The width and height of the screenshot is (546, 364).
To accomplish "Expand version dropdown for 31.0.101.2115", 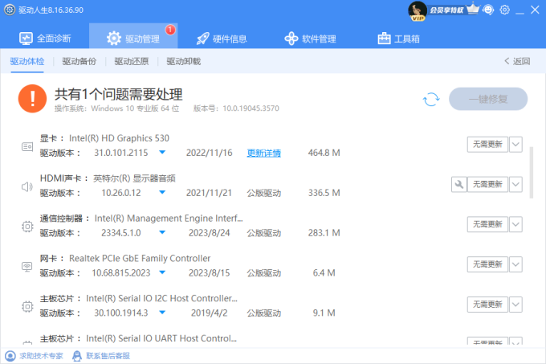I will (162, 153).
